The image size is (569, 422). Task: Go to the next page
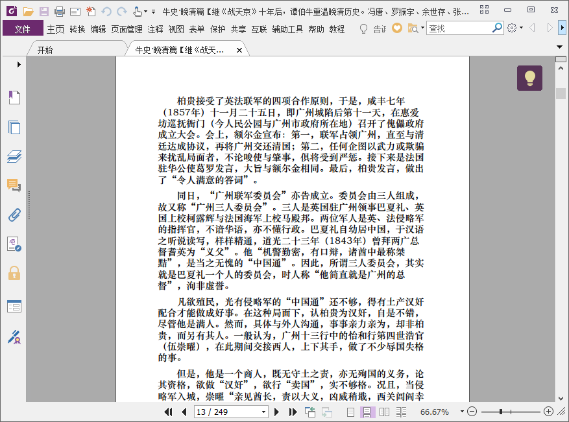(x=276, y=412)
